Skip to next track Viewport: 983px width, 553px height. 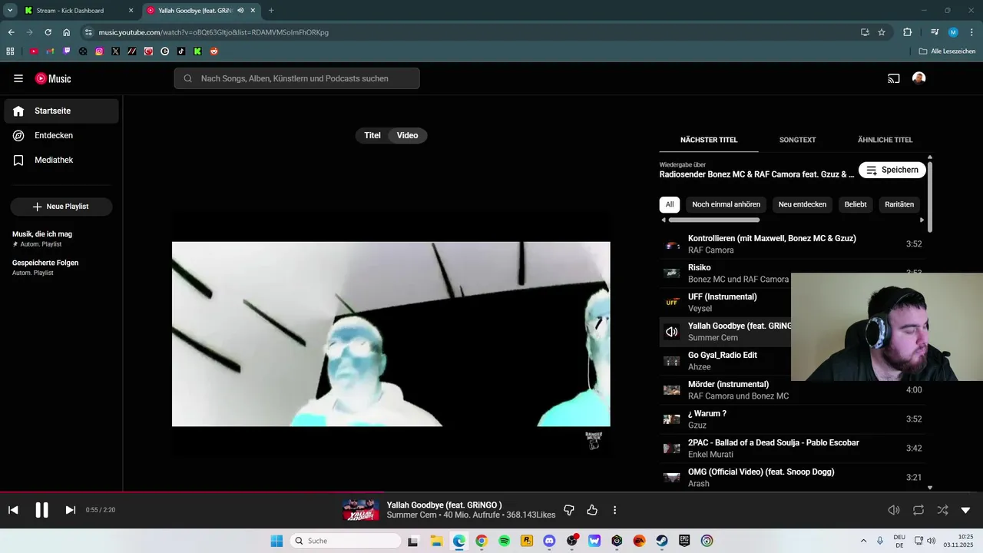pyautogui.click(x=70, y=510)
